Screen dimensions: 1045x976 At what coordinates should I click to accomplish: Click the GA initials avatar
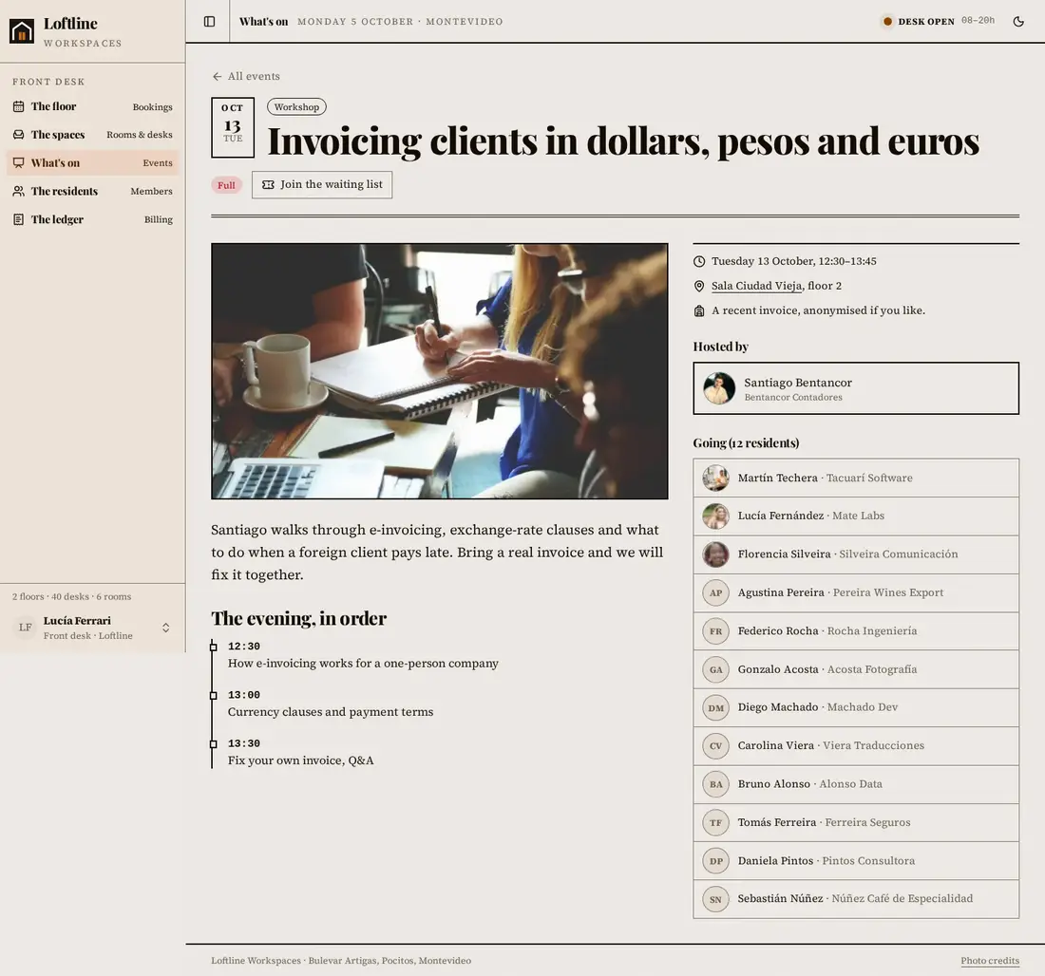pos(715,669)
